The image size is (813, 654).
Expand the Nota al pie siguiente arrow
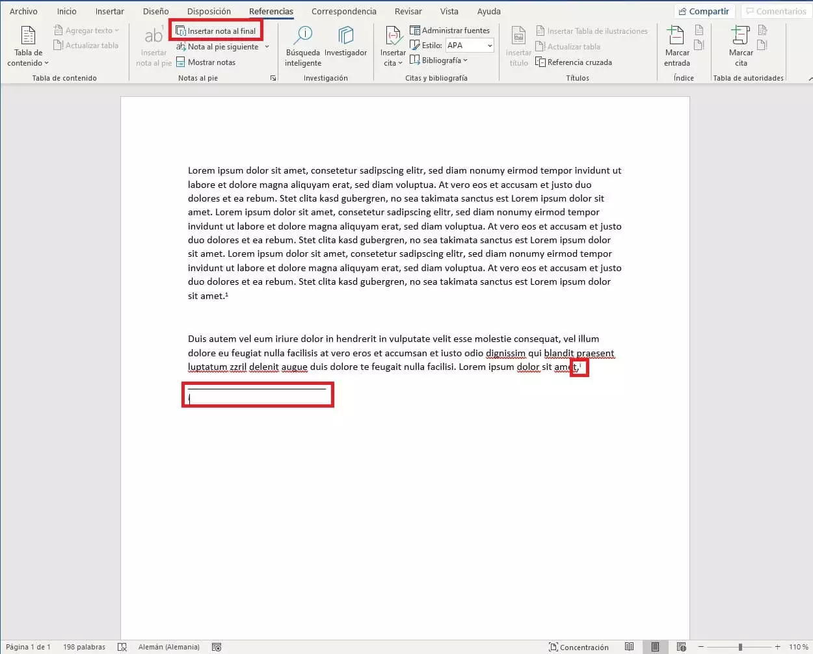pyautogui.click(x=267, y=47)
